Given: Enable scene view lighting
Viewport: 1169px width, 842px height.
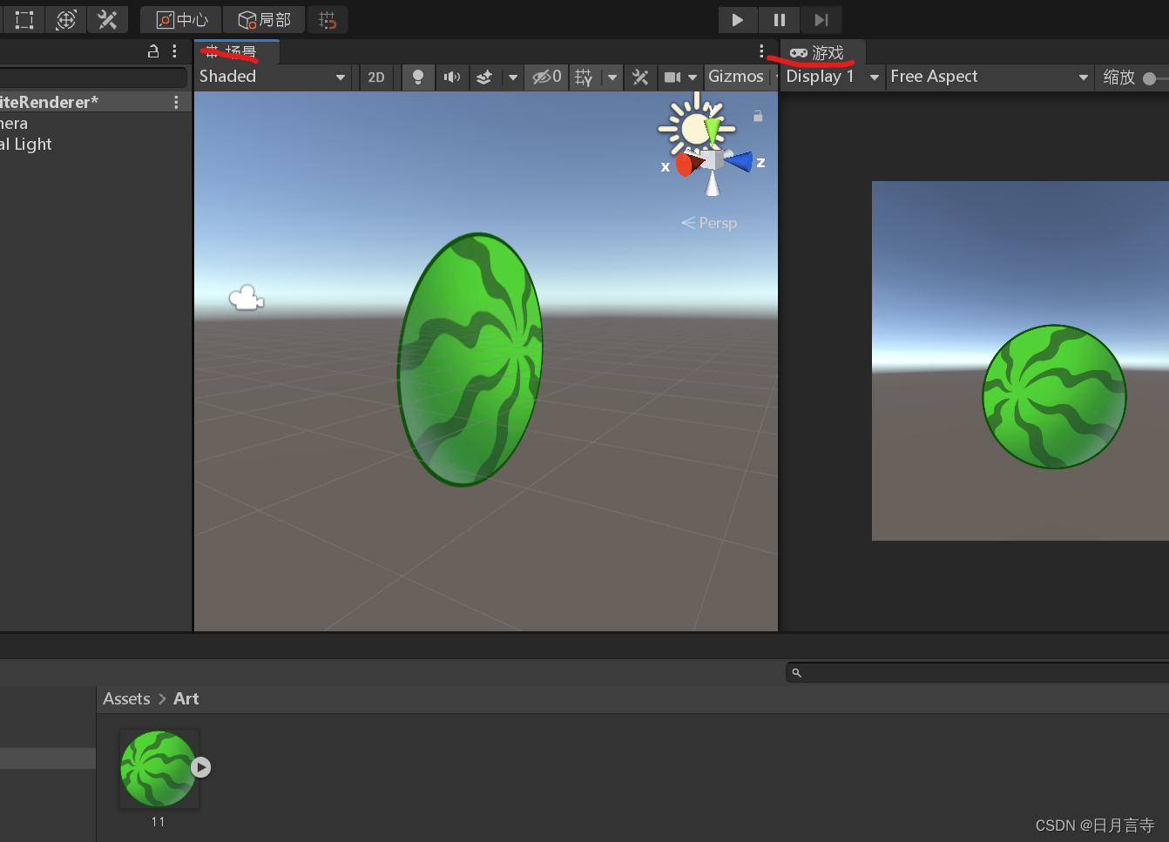Looking at the screenshot, I should (418, 77).
